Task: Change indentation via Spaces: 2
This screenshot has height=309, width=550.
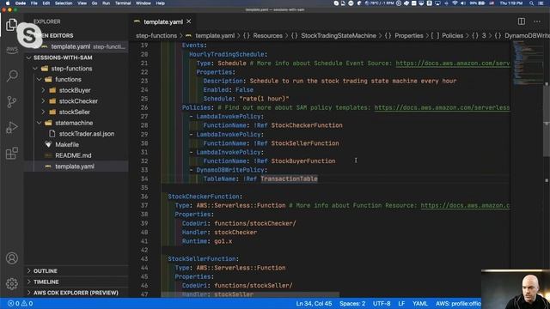Action: pyautogui.click(x=352, y=303)
